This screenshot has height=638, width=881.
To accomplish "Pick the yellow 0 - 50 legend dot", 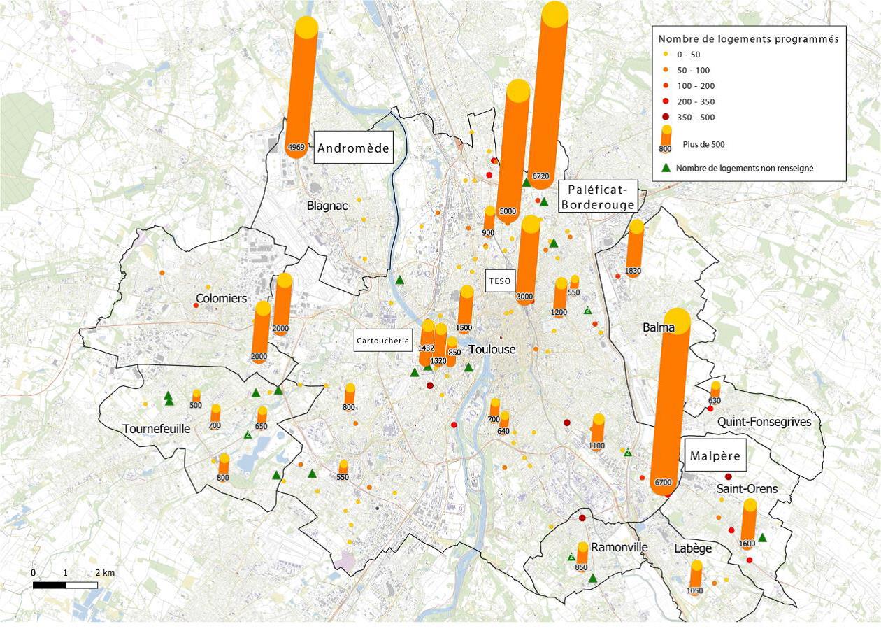I will coord(665,55).
